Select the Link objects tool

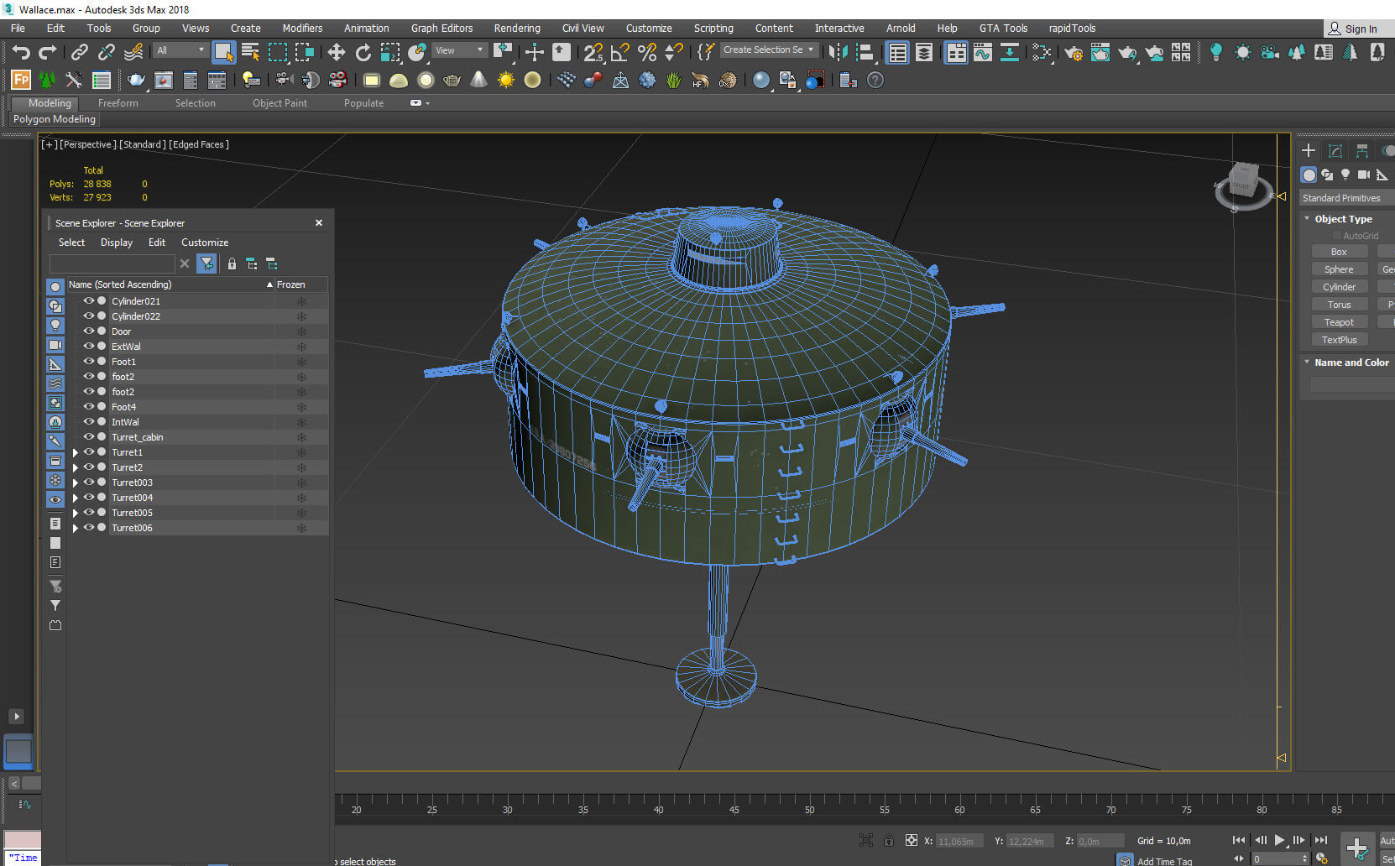pyautogui.click(x=79, y=53)
